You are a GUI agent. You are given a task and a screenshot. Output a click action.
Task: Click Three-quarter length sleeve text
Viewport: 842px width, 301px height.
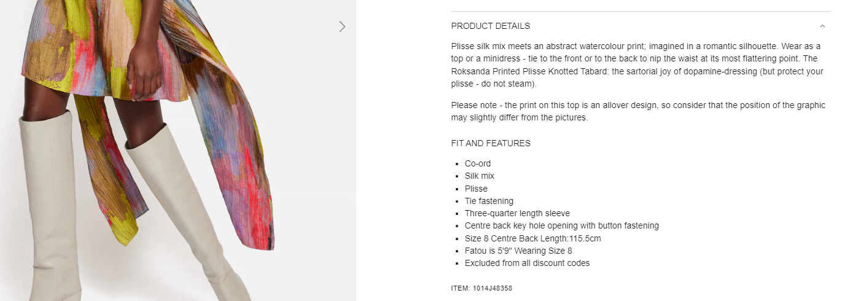pyautogui.click(x=517, y=213)
